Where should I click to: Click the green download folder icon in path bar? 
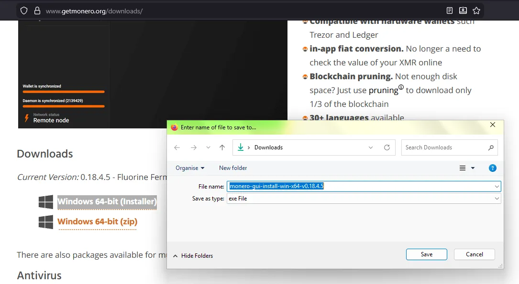tap(241, 147)
